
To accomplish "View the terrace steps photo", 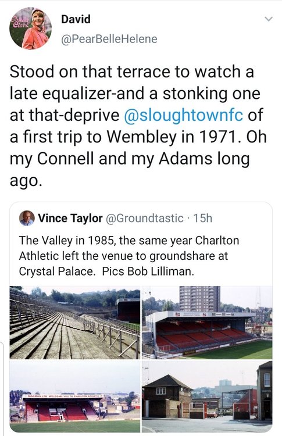I will [75, 322].
